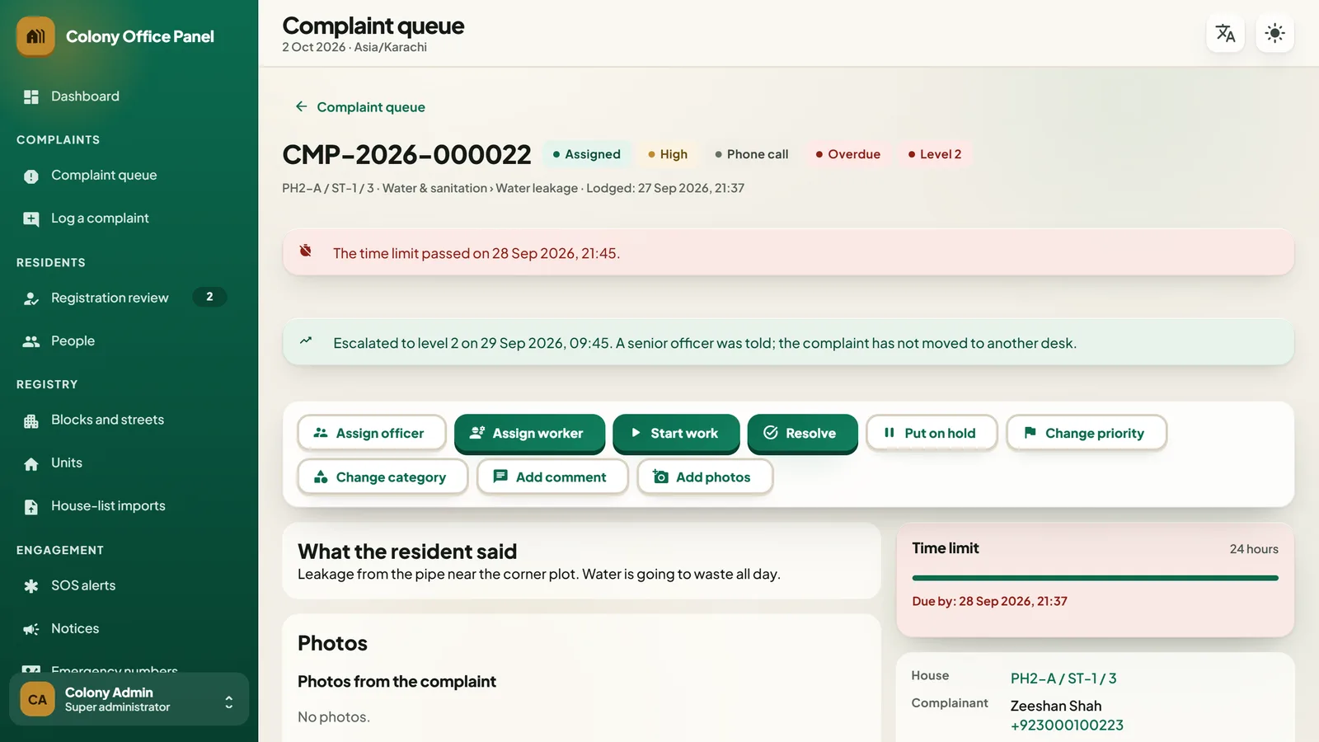Click the complaint ID CMP-2026-000022
The width and height of the screenshot is (1319, 742).
(x=406, y=154)
